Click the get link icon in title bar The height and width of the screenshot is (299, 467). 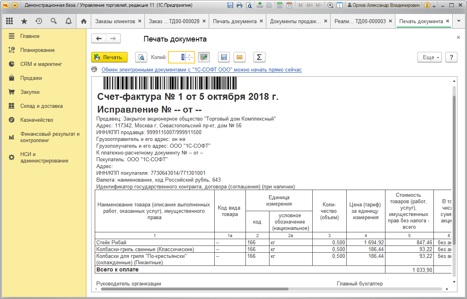[x=260, y=5]
